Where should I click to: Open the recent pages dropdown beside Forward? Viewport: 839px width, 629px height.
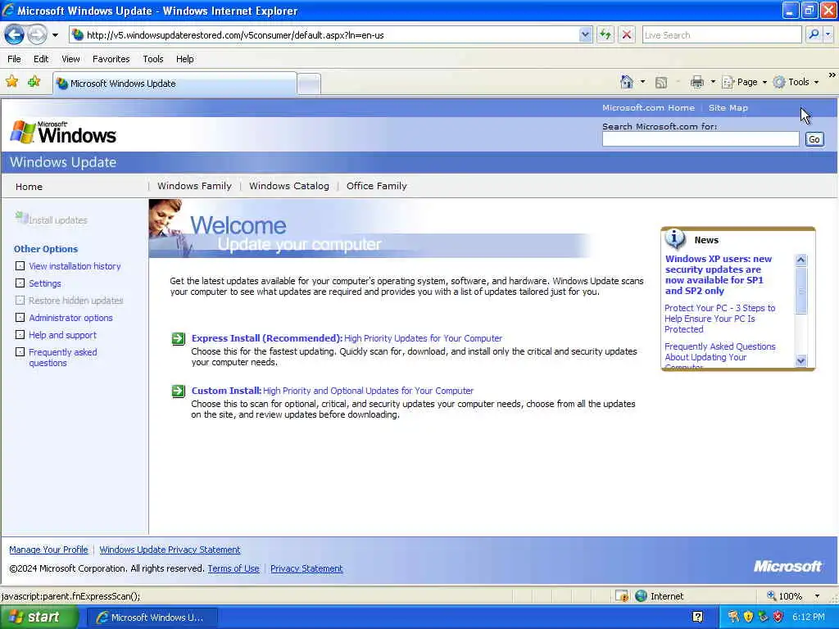pyautogui.click(x=55, y=35)
